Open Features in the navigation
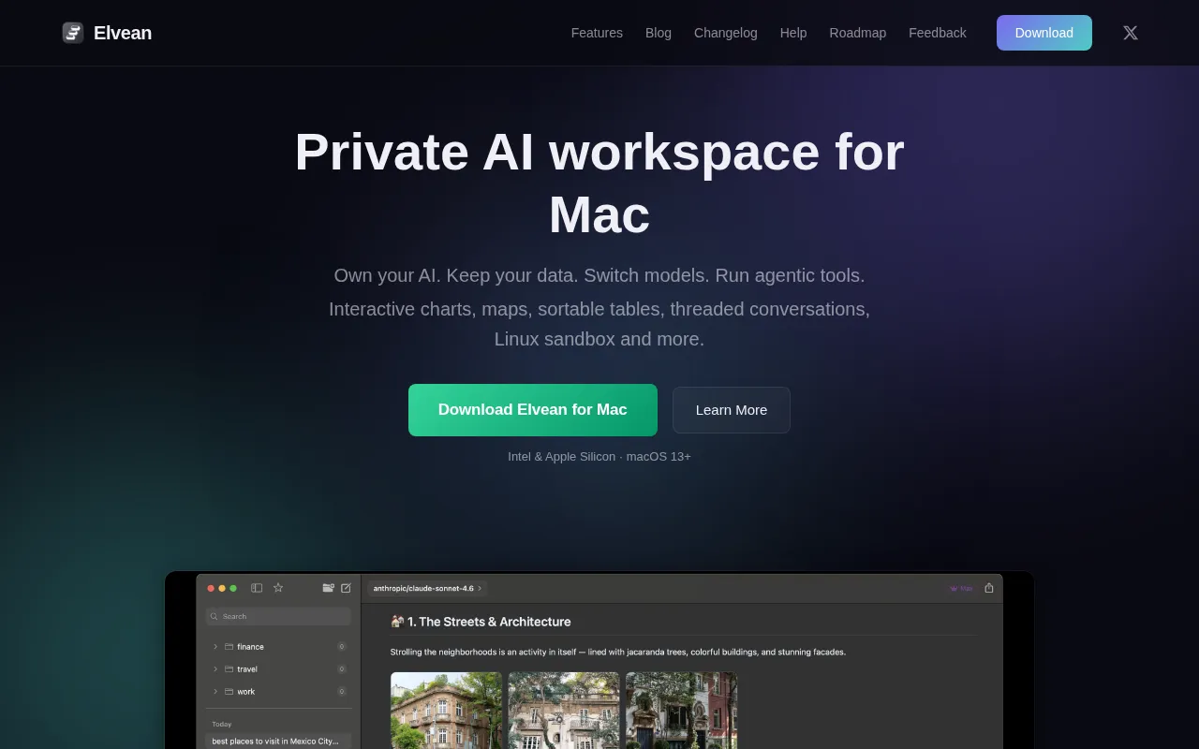Screen dimensions: 1199x749 click(x=597, y=33)
